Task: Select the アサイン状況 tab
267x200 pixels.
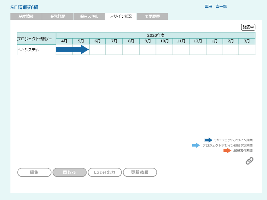Action: coord(121,17)
